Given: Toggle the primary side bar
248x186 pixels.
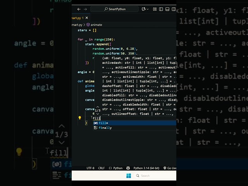Looking at the screenshot, I should (161, 9).
